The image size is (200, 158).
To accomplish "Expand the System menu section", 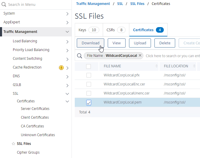I will click(x=67, y=14).
